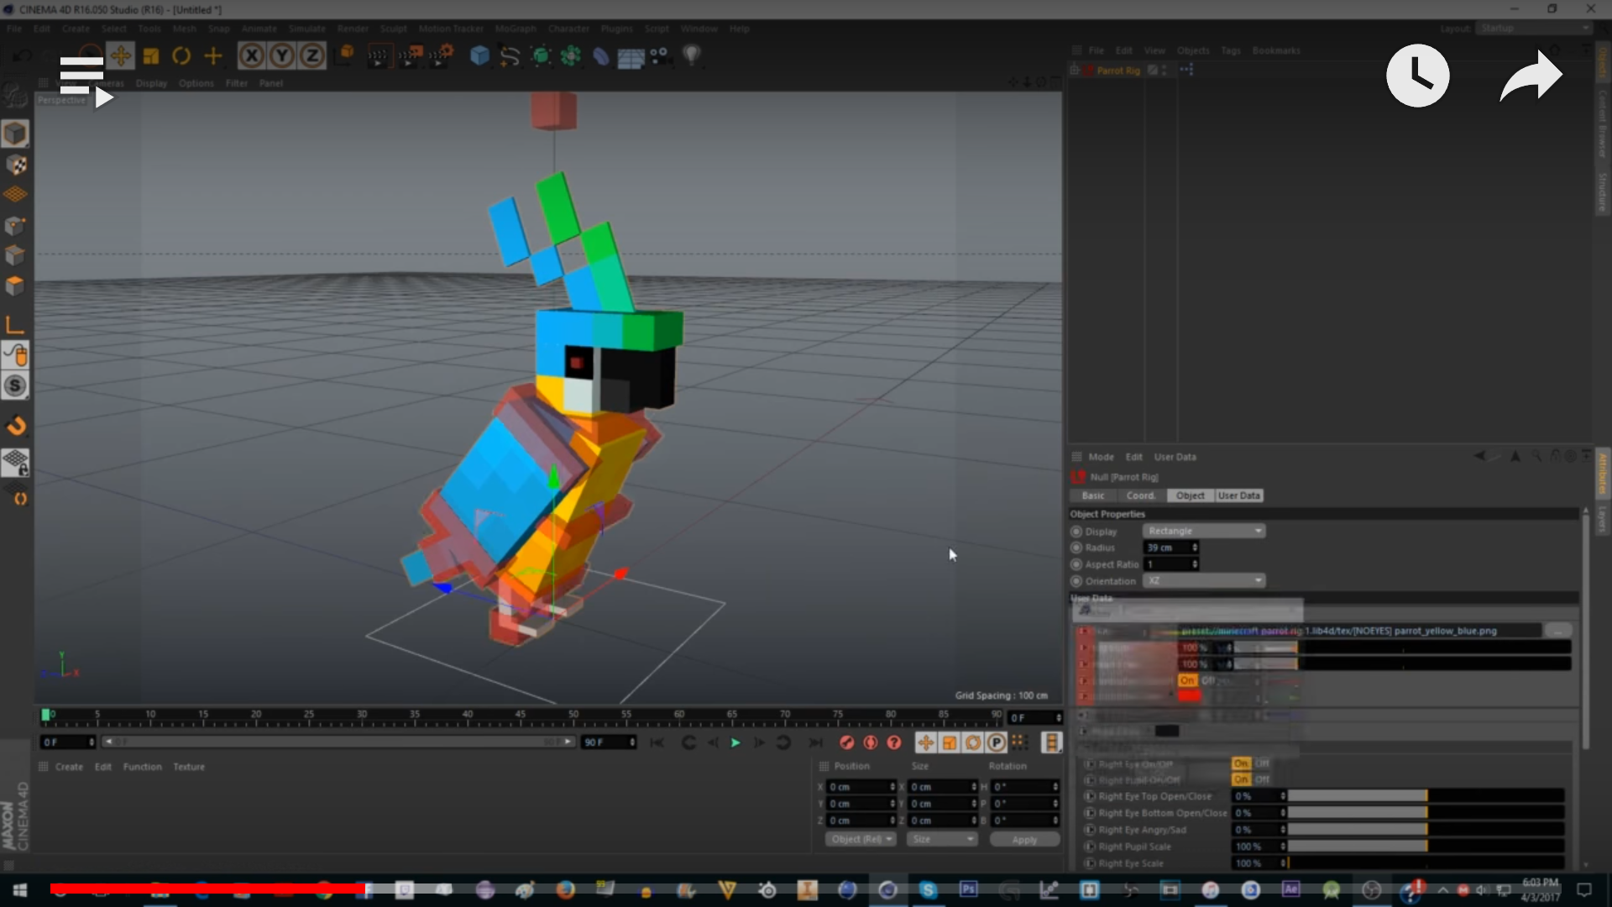Select the Rotate tool in the toolbar

point(181,56)
